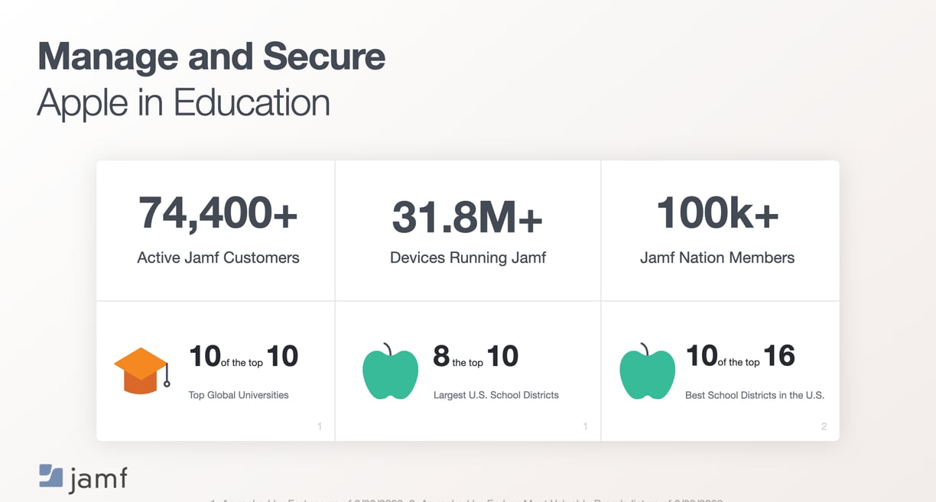The width and height of the screenshot is (936, 502).
Task: Click the Jamf logo square icon
Action: coord(50,475)
